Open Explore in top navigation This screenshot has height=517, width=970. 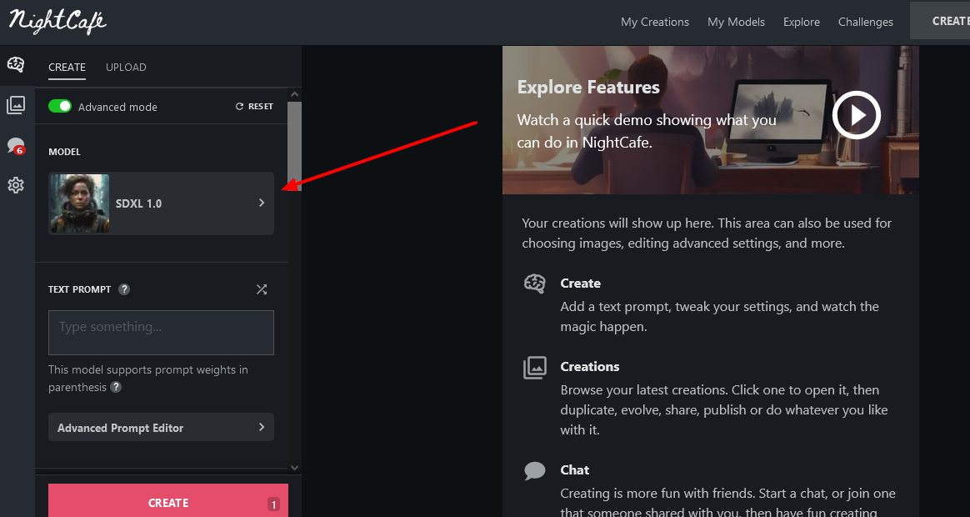(x=801, y=22)
